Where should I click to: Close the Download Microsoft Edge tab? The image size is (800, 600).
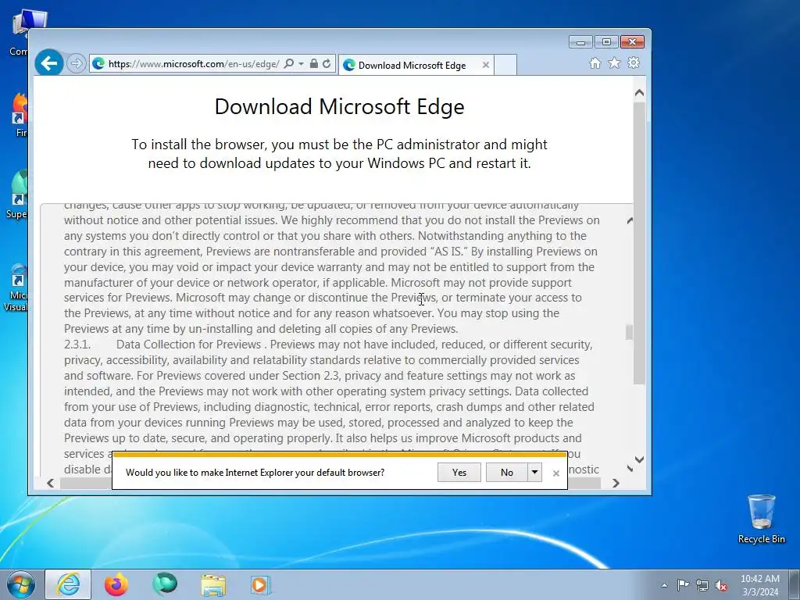click(x=486, y=66)
